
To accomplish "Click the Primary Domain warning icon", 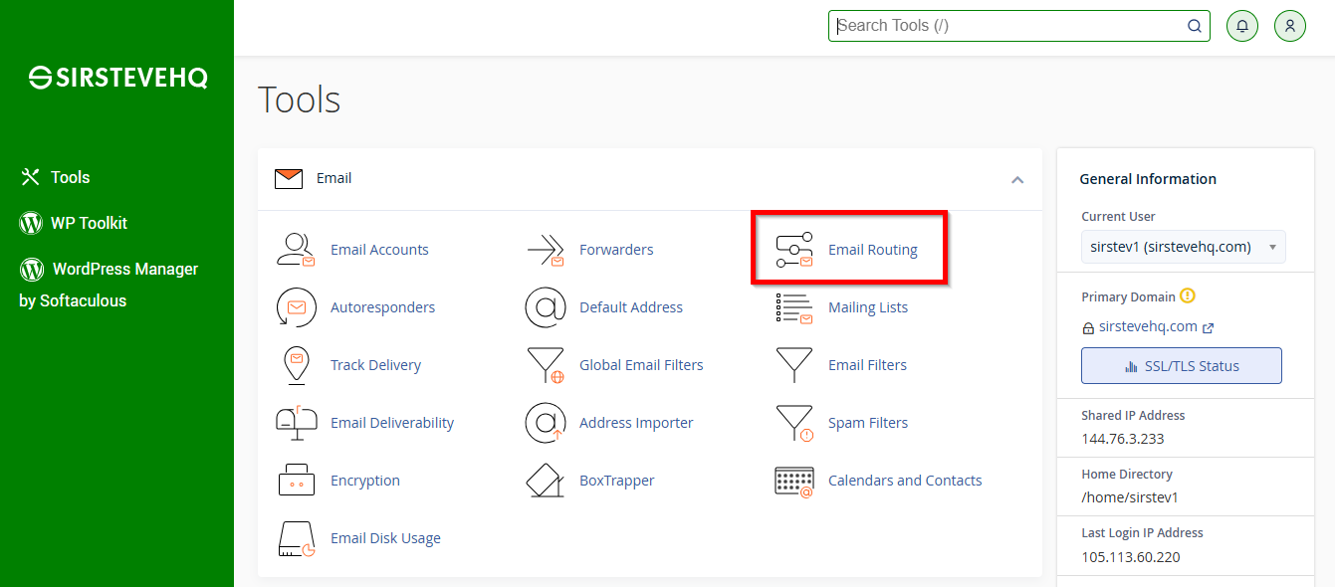I will (x=1187, y=296).
